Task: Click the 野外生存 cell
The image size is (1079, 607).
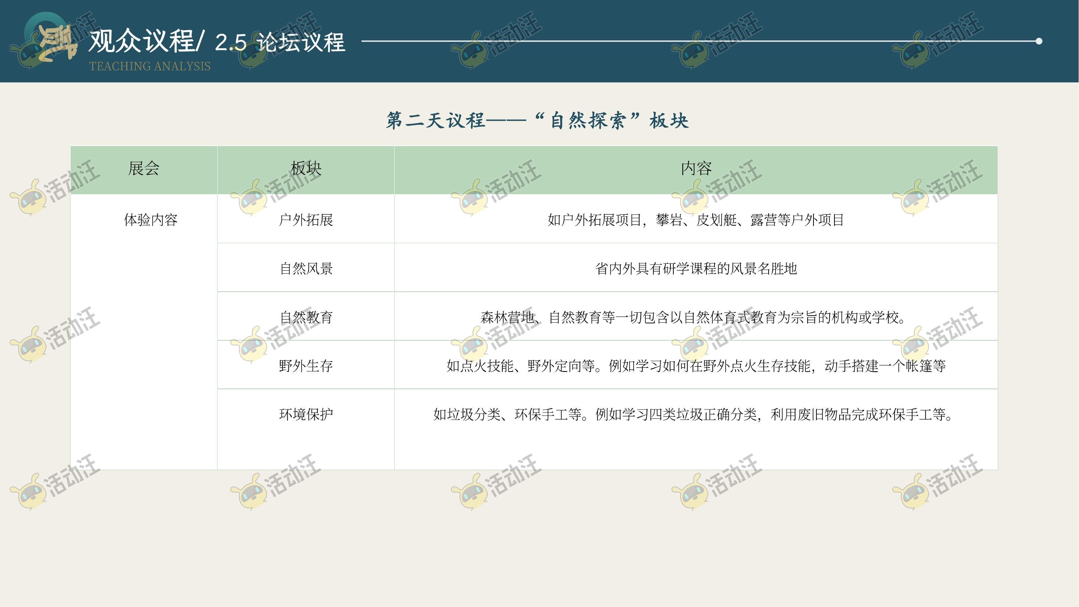Action: pos(306,366)
